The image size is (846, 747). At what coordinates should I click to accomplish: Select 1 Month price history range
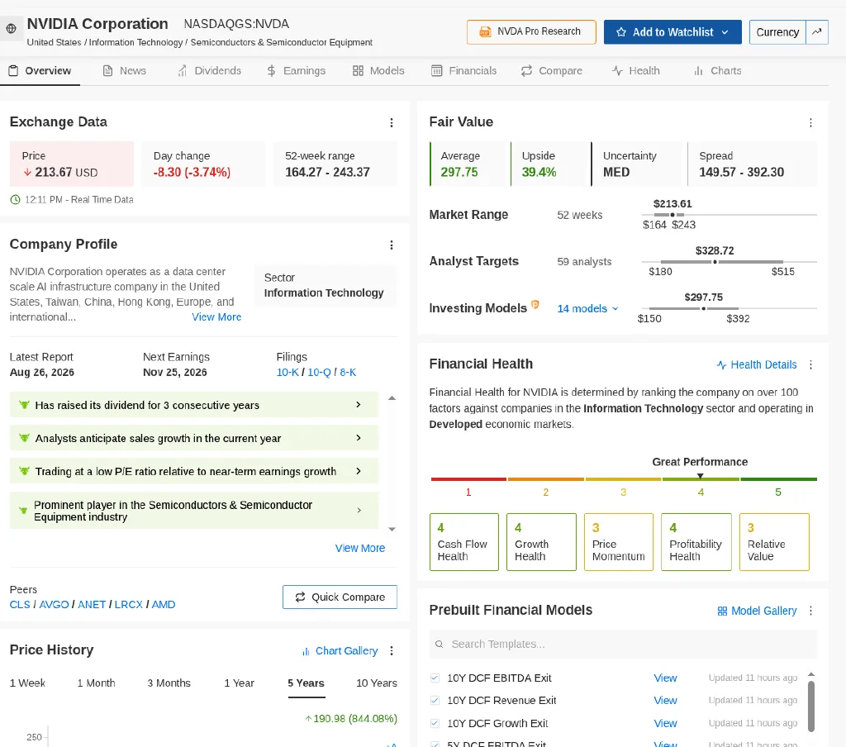point(96,683)
